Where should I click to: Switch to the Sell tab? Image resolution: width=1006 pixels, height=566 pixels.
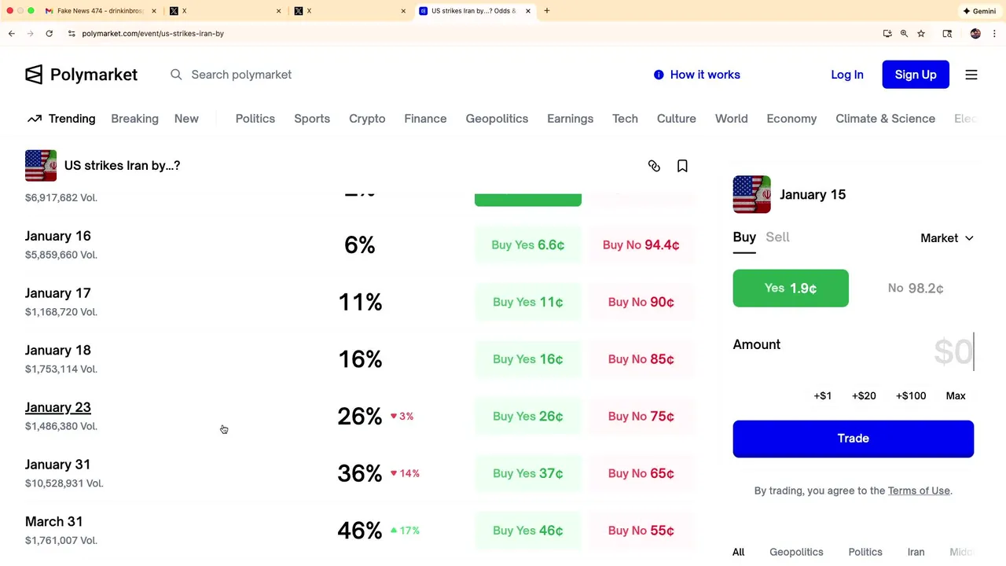pyautogui.click(x=778, y=237)
